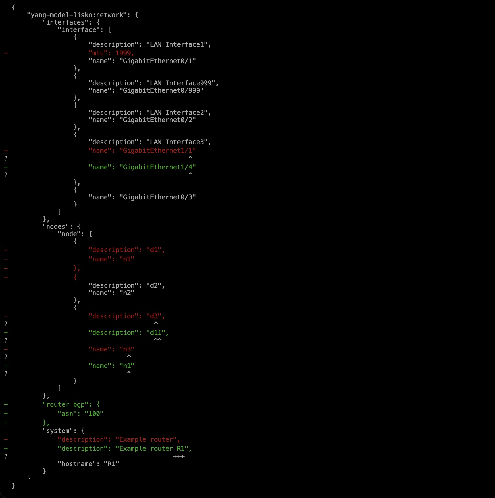Click the removed "name": "n3" line
Viewport: 495px width, 498px height.
[111, 349]
